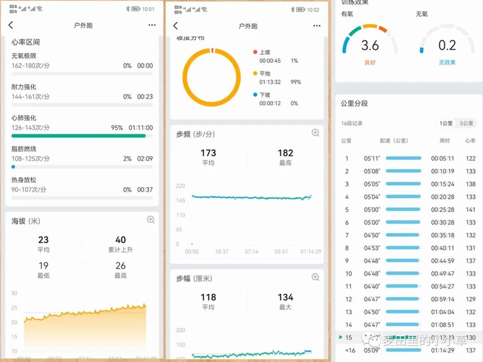Tap average stride value 118
The image size is (483, 362).
pos(208,297)
